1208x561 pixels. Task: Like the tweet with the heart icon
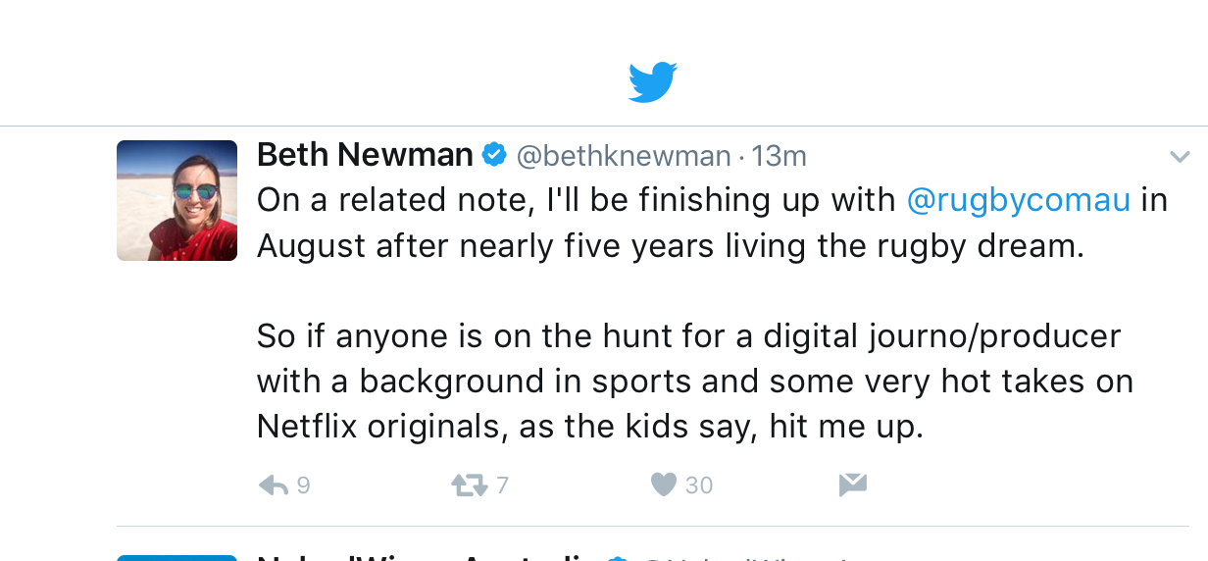click(x=664, y=484)
